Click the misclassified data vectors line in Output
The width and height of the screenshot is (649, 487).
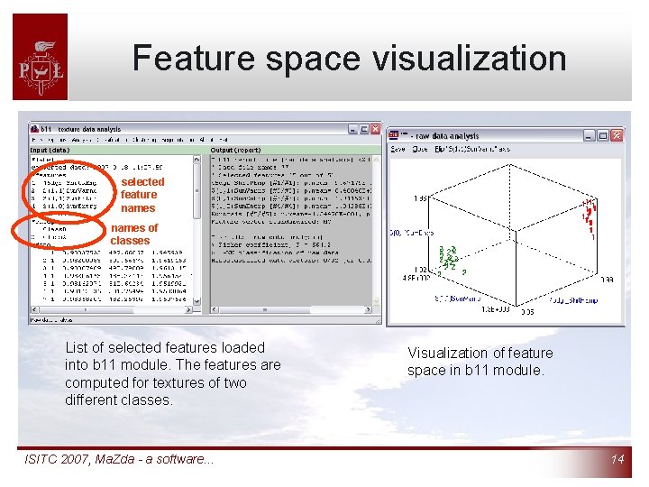291,260
